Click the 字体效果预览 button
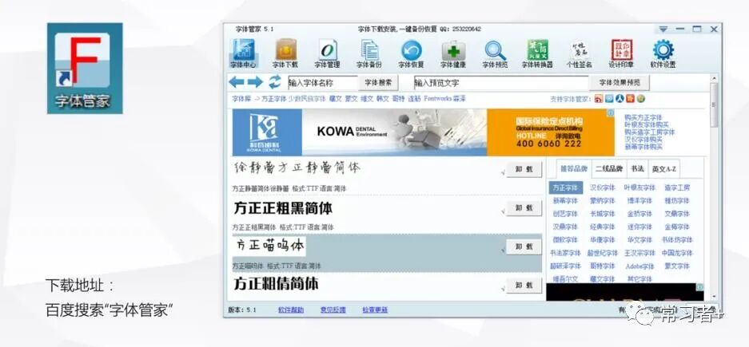 619,82
